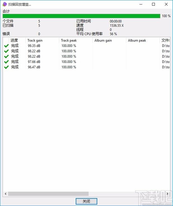Click the horizontal scrollbar left arrow
This screenshot has height=206, width=173.
coord(5,194)
